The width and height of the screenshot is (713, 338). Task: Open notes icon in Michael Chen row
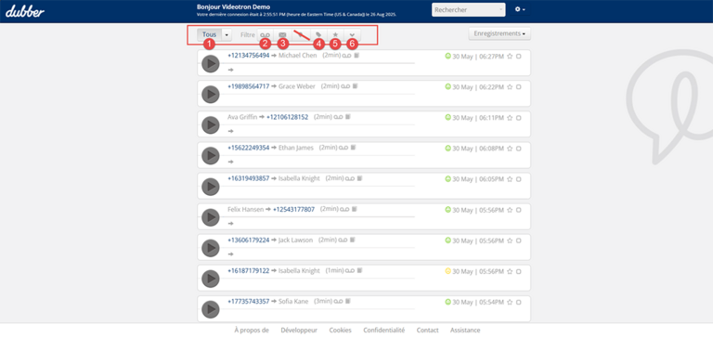(x=356, y=56)
